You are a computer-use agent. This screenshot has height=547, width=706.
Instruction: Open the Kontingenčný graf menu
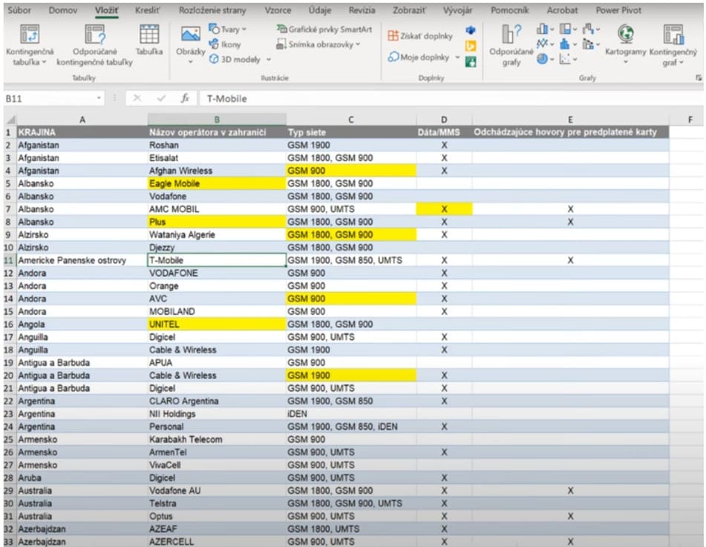[673, 45]
